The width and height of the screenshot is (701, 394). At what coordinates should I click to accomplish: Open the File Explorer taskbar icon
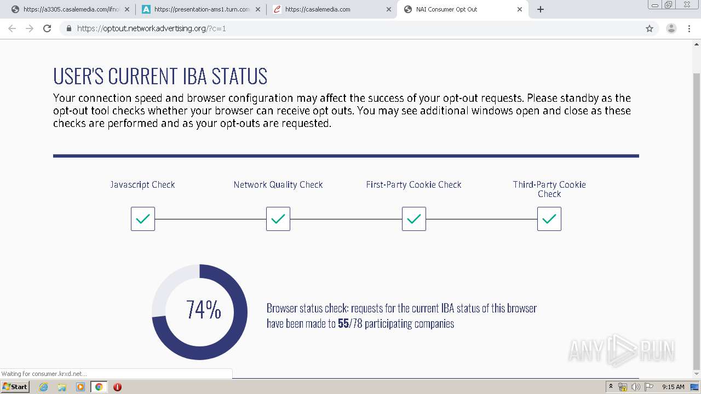click(x=62, y=387)
